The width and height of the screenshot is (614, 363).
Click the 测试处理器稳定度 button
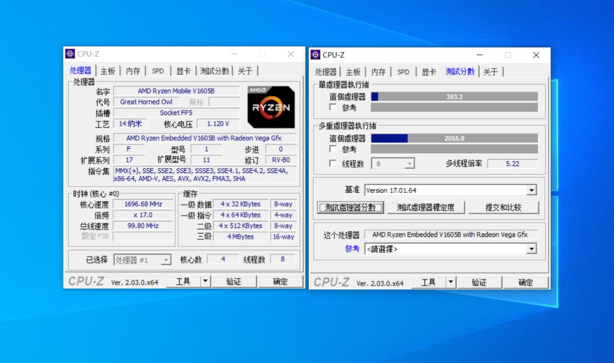[x=426, y=207]
